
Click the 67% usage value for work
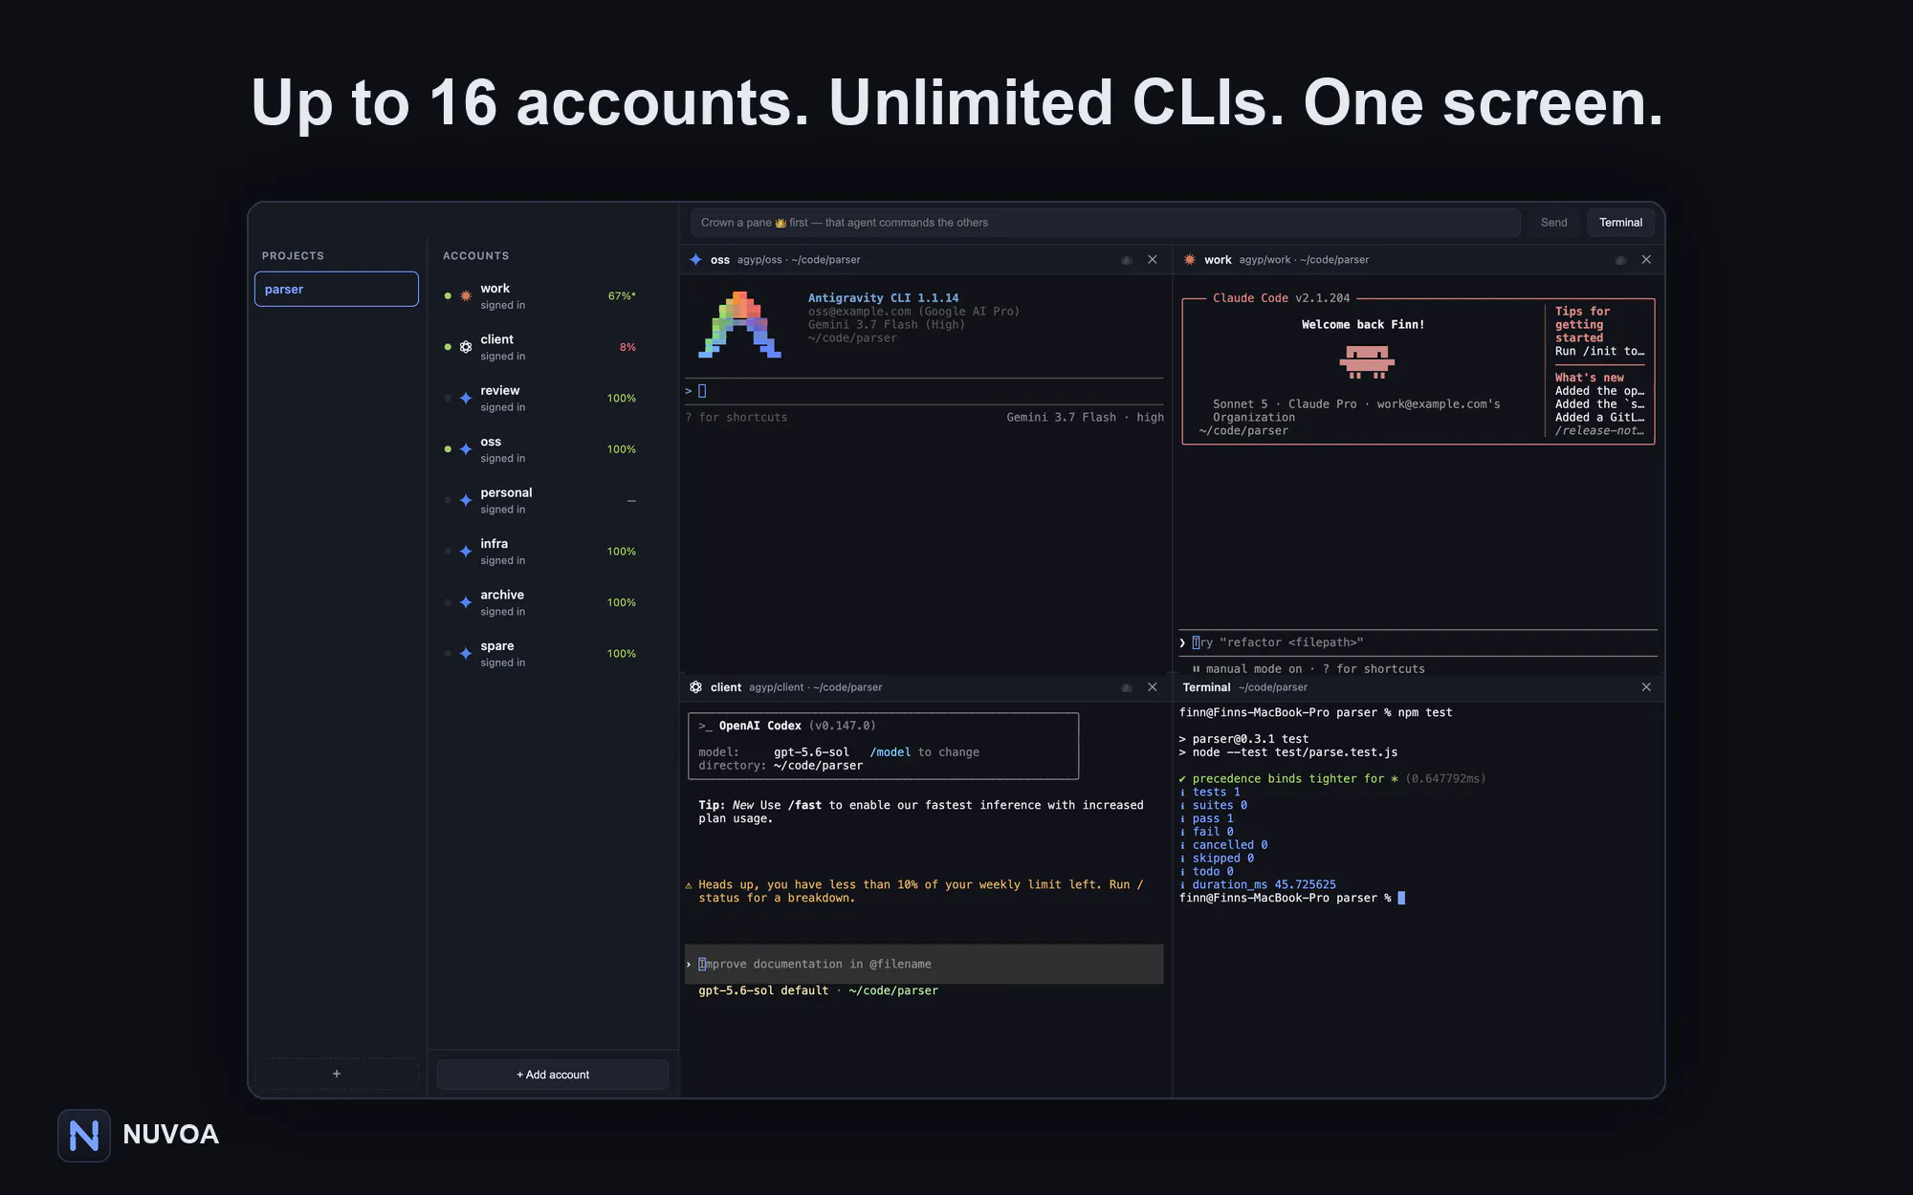pyautogui.click(x=622, y=296)
